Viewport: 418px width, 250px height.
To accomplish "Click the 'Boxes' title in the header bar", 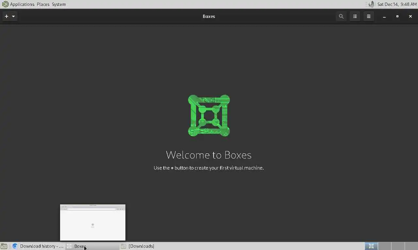I will click(x=209, y=16).
